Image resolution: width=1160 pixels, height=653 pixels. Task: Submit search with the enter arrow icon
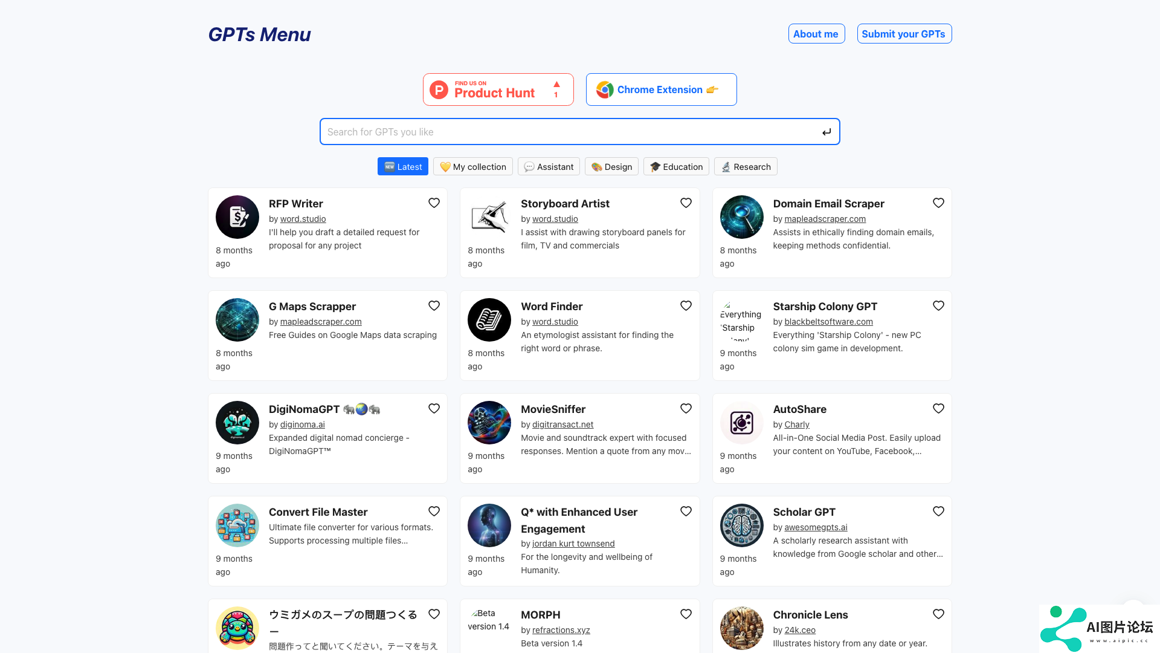(826, 132)
